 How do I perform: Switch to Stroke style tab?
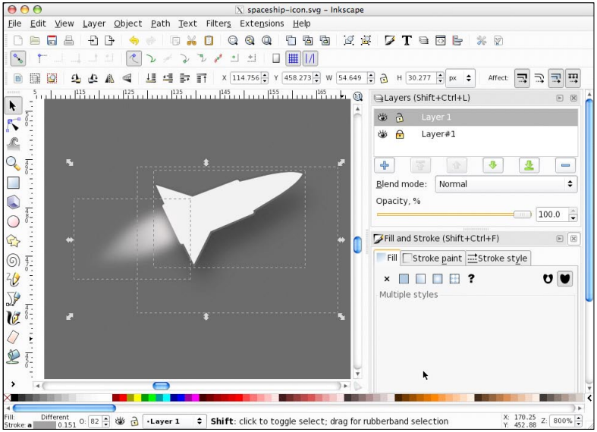coord(498,258)
